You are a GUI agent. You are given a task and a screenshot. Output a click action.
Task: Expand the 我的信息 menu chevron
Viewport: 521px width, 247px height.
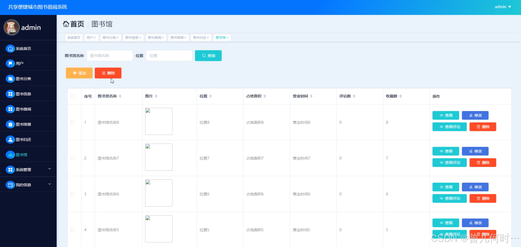(x=50, y=184)
